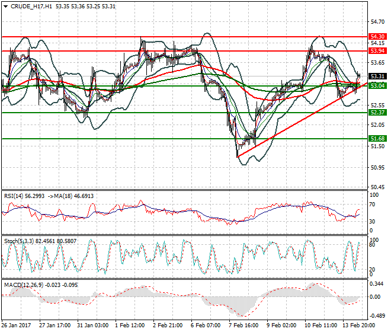Click the 2 Feb 21:00 time label
Viewport: 391px width, 332px height.
click(168, 325)
